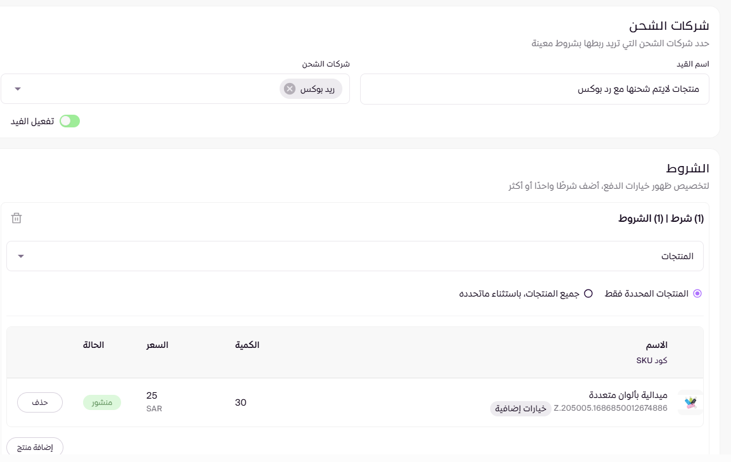This screenshot has height=462, width=731.
Task: Select المنتجات المحددة فقط radio option
Action: pyautogui.click(x=697, y=293)
